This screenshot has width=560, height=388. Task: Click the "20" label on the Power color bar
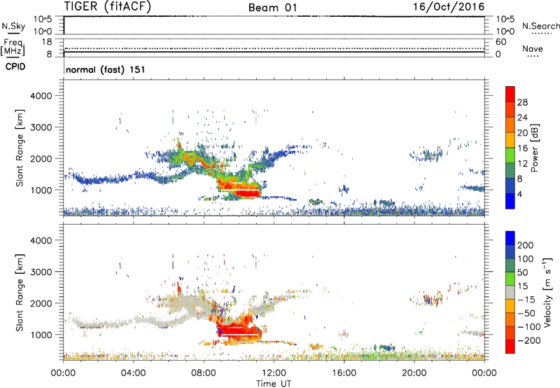(x=522, y=133)
